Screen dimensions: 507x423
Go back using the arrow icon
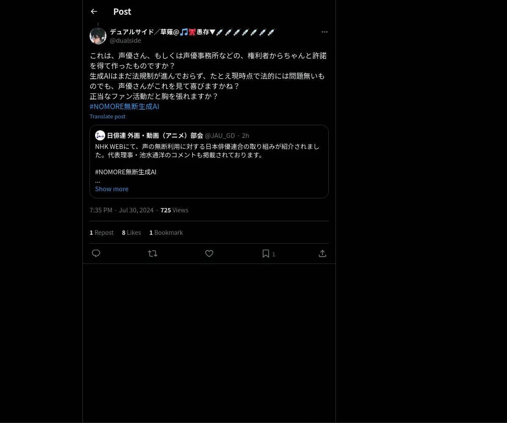(x=94, y=11)
